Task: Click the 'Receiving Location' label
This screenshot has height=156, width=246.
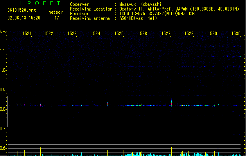Action: [91, 9]
